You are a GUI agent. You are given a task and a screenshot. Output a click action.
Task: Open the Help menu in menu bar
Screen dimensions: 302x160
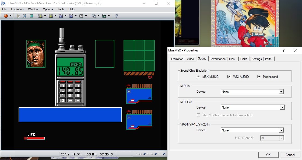tap(71, 9)
